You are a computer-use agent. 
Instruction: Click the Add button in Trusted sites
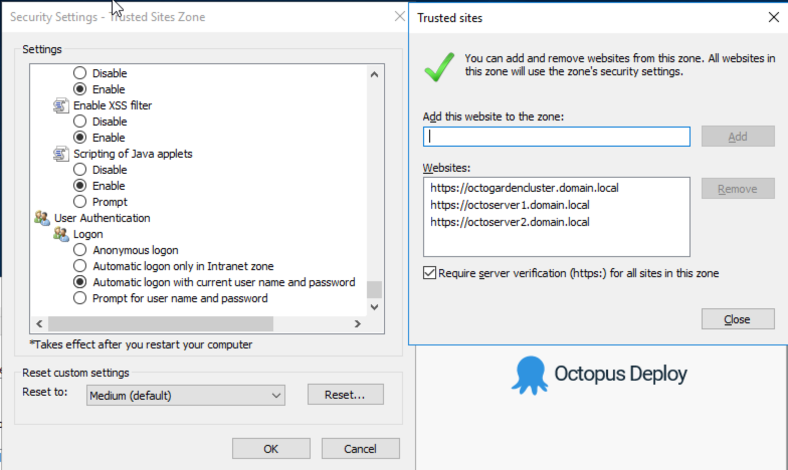point(737,136)
